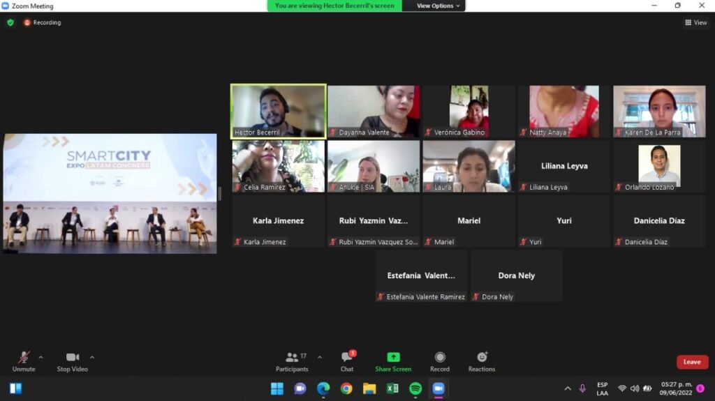This screenshot has width=715, height=401.
Task: Open Excel from taskbar
Action: pyautogui.click(x=392, y=388)
